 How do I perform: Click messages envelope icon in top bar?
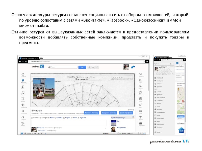(93, 67)
